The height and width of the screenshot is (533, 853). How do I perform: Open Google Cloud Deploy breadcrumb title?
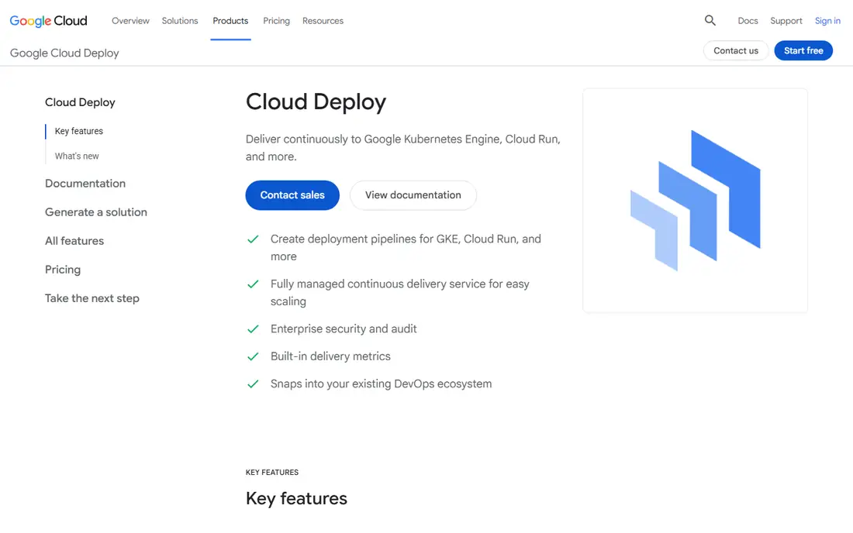point(64,53)
